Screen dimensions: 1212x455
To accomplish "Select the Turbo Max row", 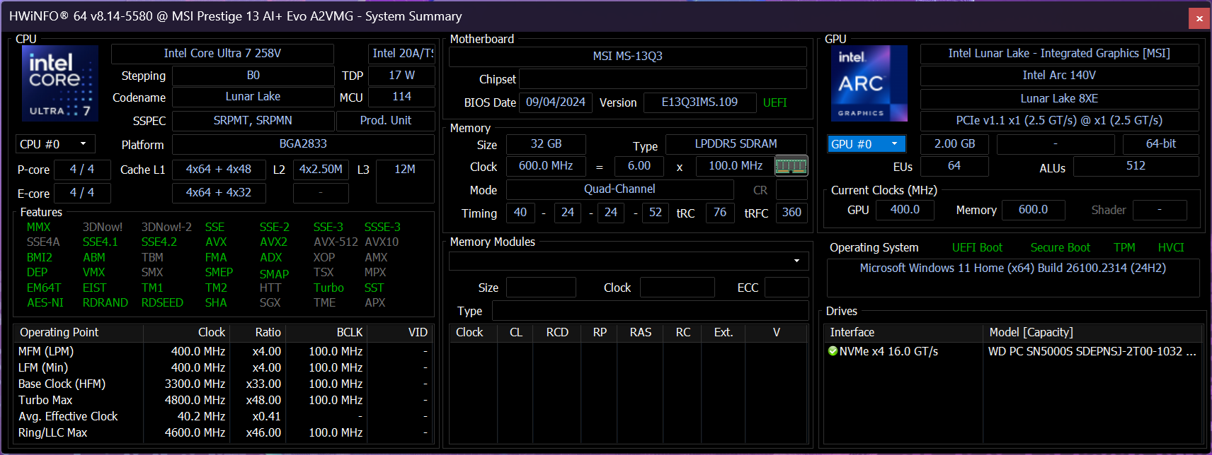I will (x=223, y=401).
